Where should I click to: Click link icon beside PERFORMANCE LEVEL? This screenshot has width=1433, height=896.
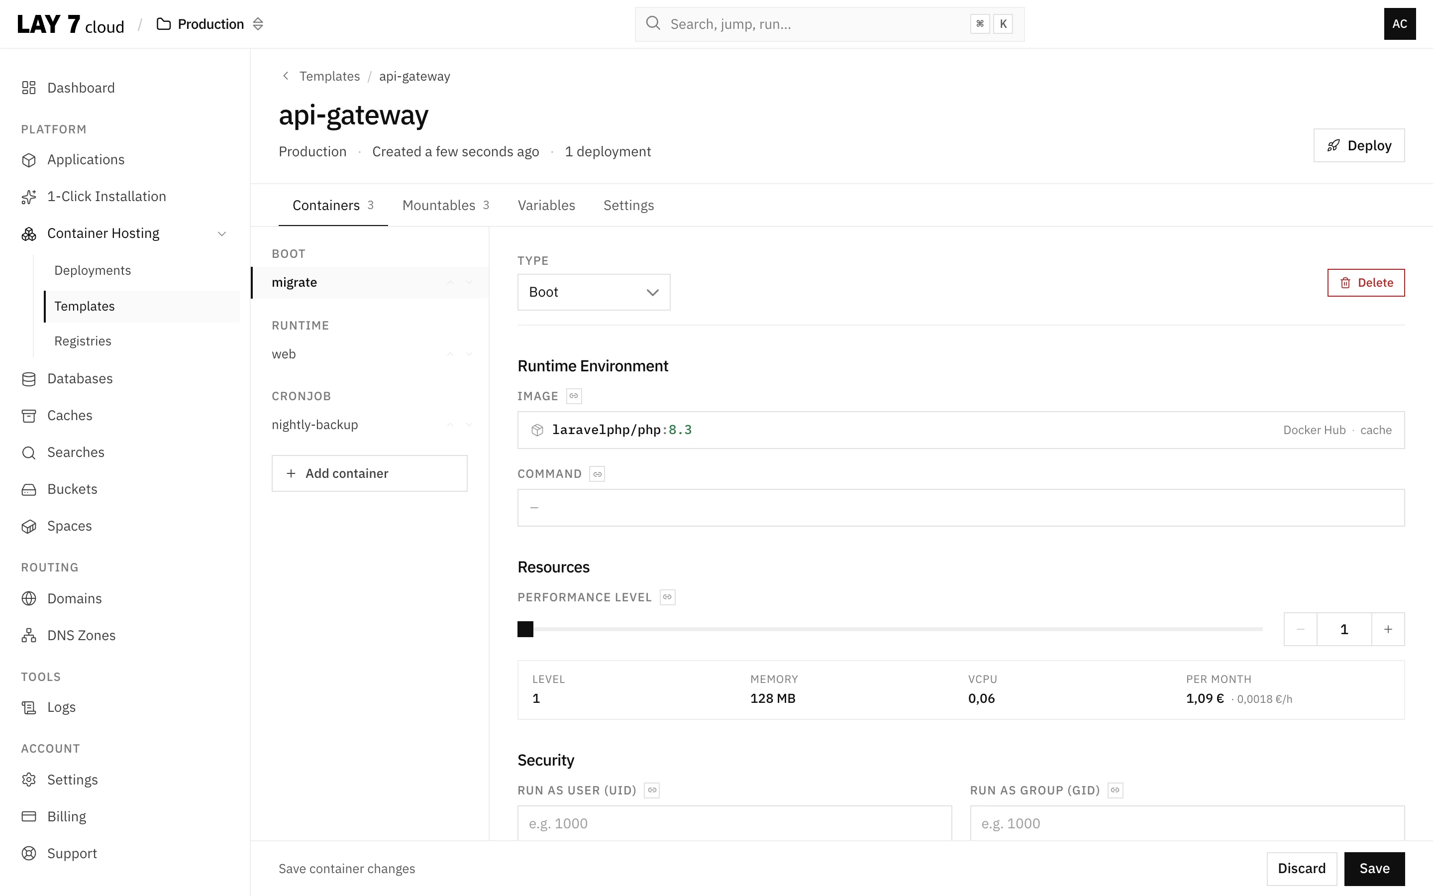pos(667,597)
